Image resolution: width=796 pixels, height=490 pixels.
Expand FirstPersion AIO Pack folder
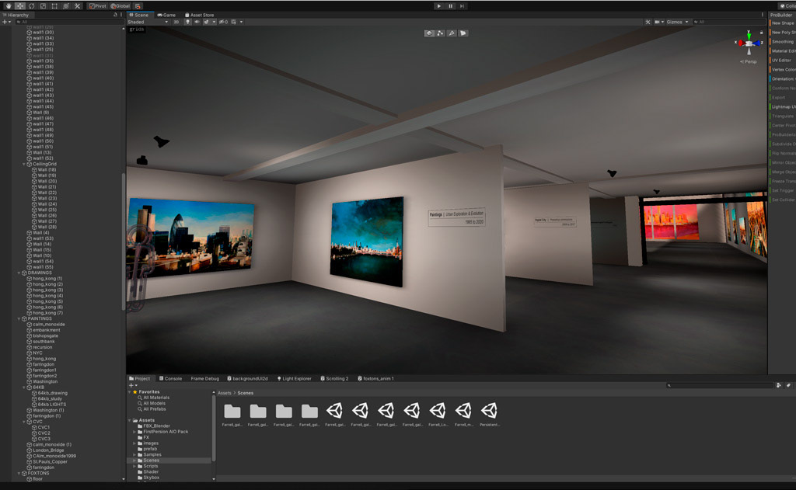(x=134, y=432)
